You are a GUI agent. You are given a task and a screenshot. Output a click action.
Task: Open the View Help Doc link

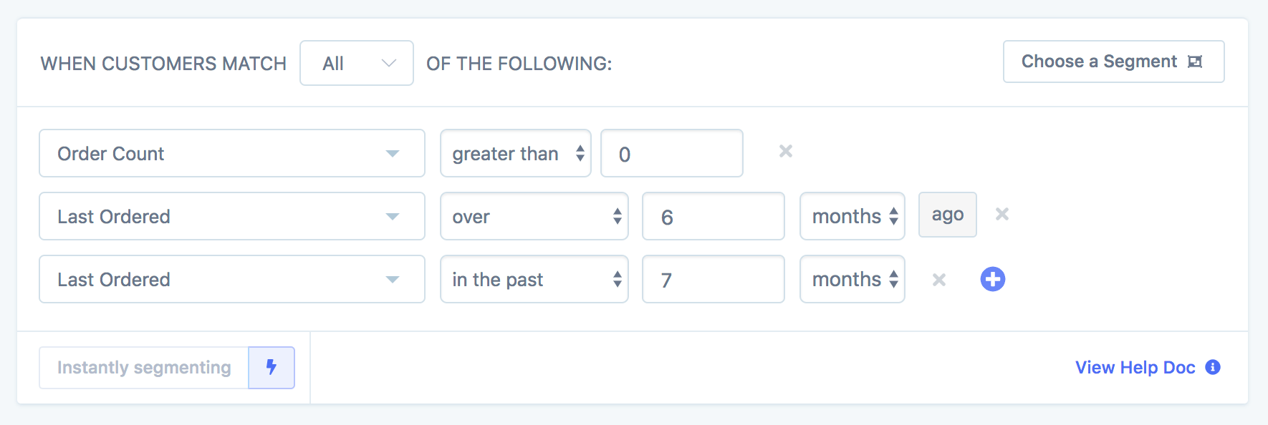click(1135, 367)
